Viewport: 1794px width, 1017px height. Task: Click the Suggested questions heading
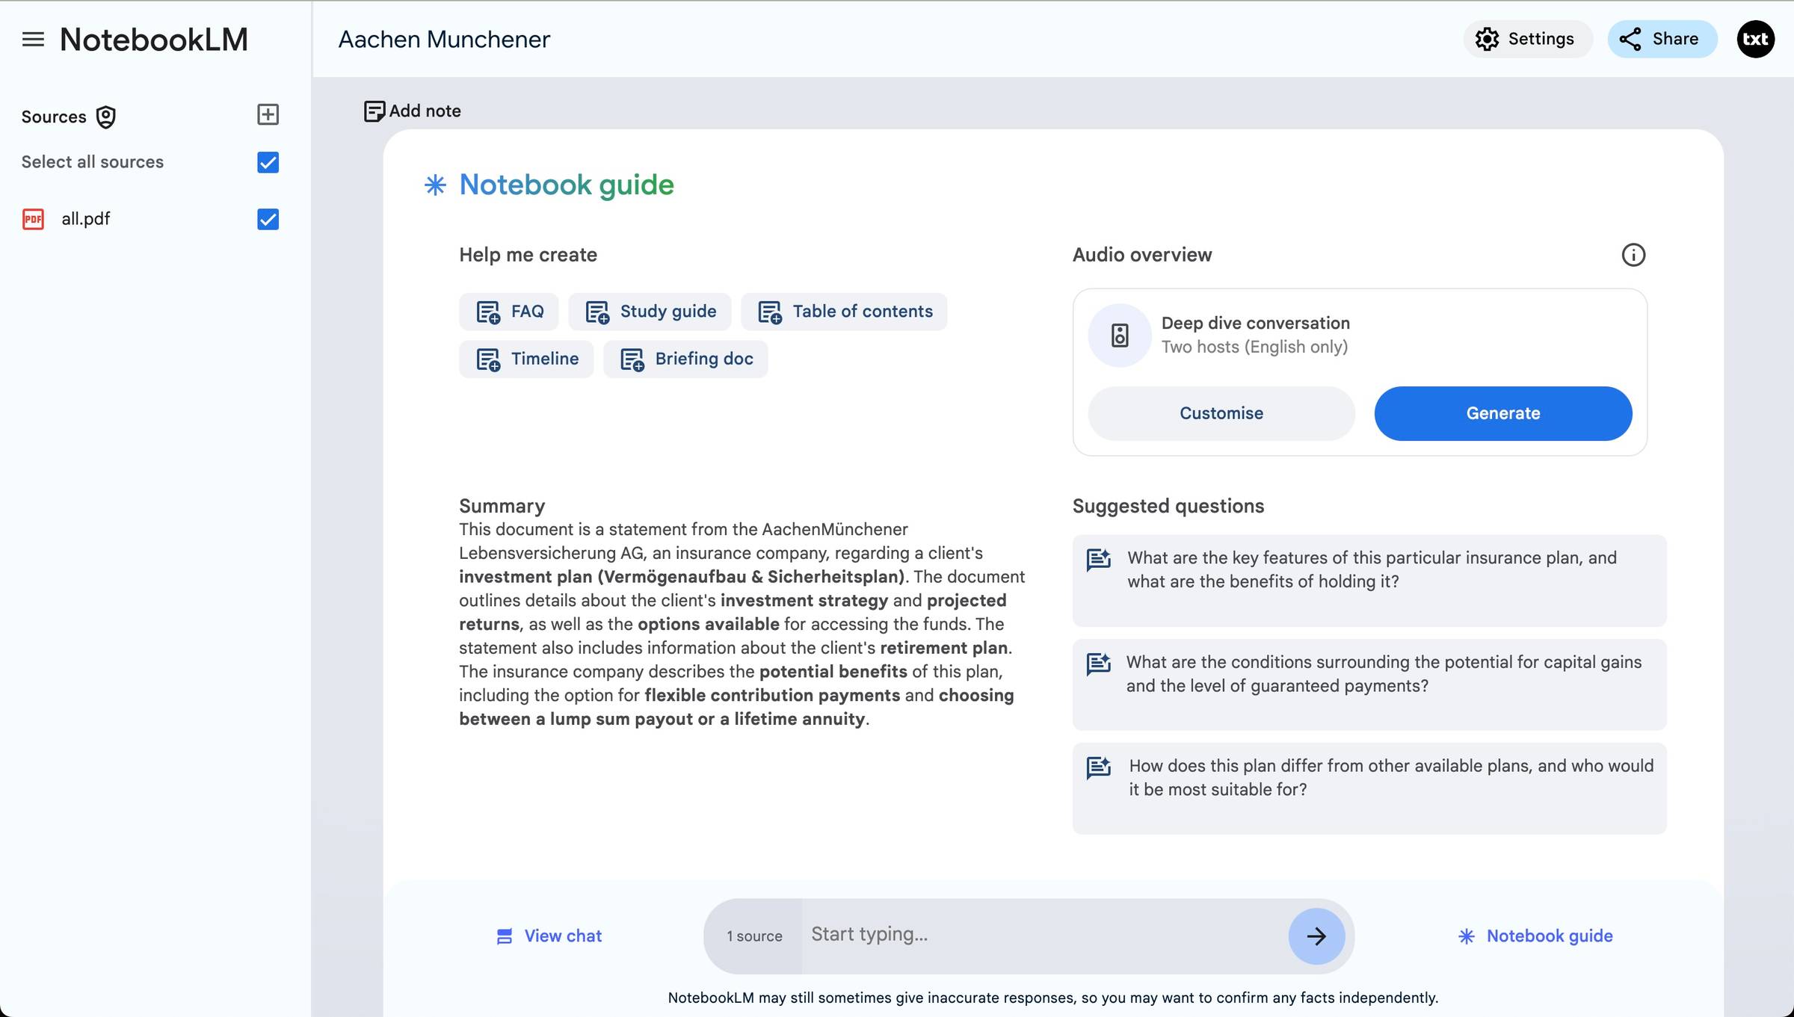click(1168, 506)
